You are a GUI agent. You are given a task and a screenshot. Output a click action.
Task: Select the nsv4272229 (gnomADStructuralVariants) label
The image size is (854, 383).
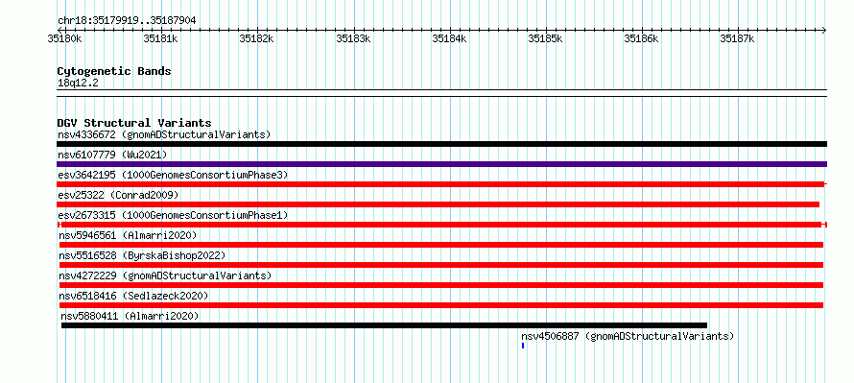[x=165, y=275]
